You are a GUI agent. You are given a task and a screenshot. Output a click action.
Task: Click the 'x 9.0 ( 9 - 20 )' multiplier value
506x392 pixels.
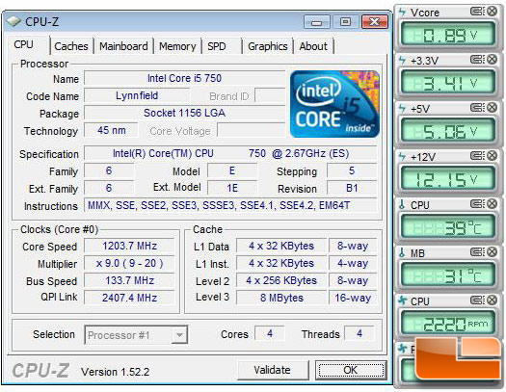129,263
